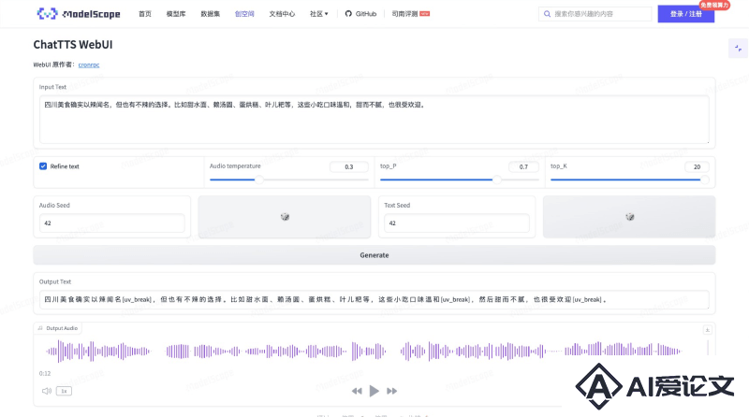This screenshot has width=749, height=417.
Task: Click the ModelScope logo
Action: coord(79,14)
